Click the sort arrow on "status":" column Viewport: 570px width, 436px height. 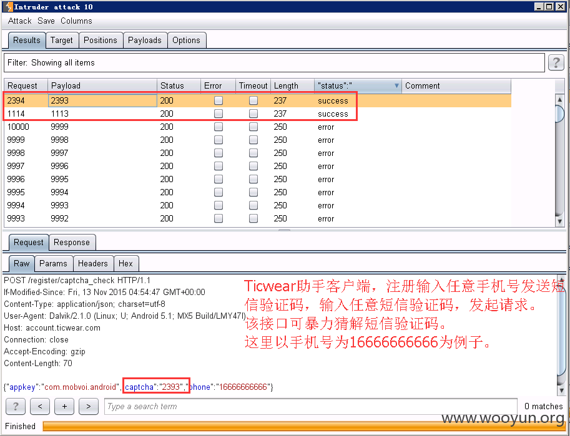point(396,85)
